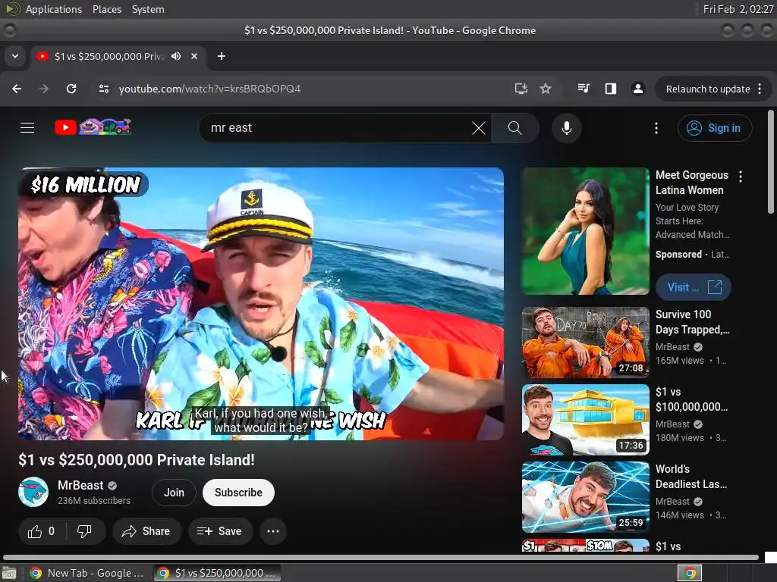Click the video title text
Viewport: 777px width, 582px height.
tap(137, 460)
